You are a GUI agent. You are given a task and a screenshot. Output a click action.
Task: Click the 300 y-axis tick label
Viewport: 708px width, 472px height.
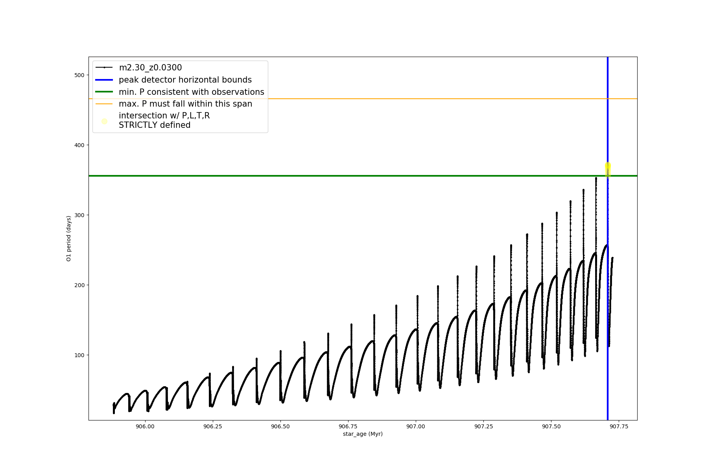[x=79, y=215]
